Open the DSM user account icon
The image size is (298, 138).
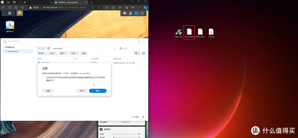[131, 13]
